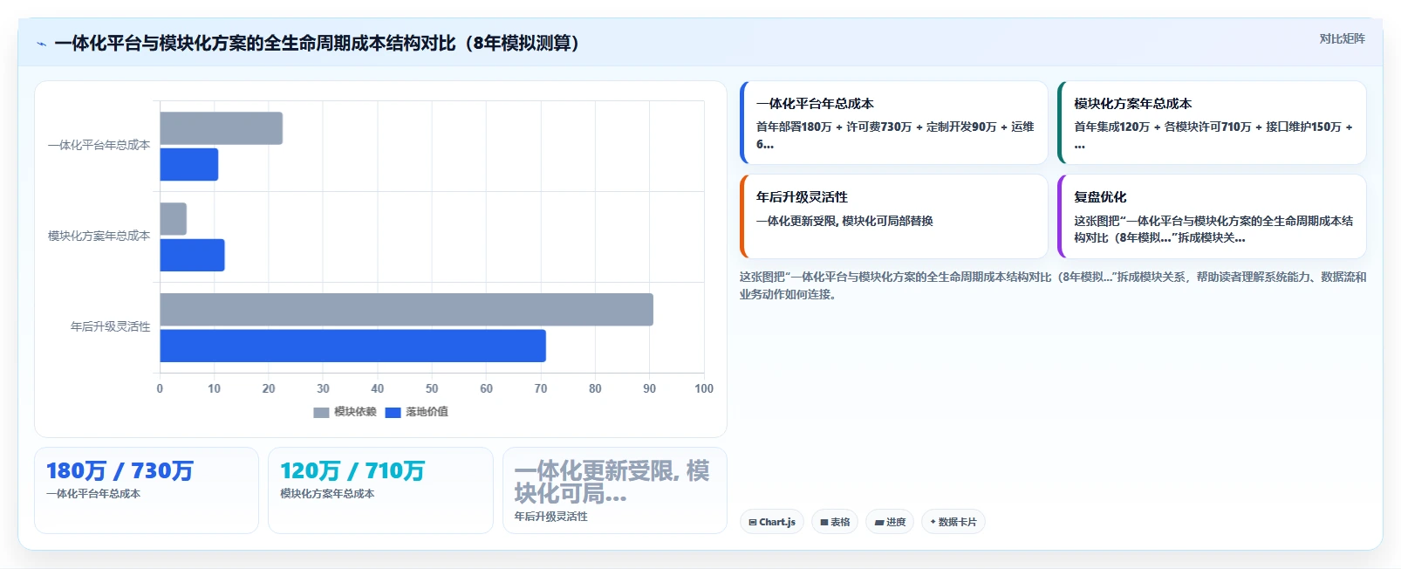
Task: Click the 180万 / 730万 stat card
Action: (147, 490)
